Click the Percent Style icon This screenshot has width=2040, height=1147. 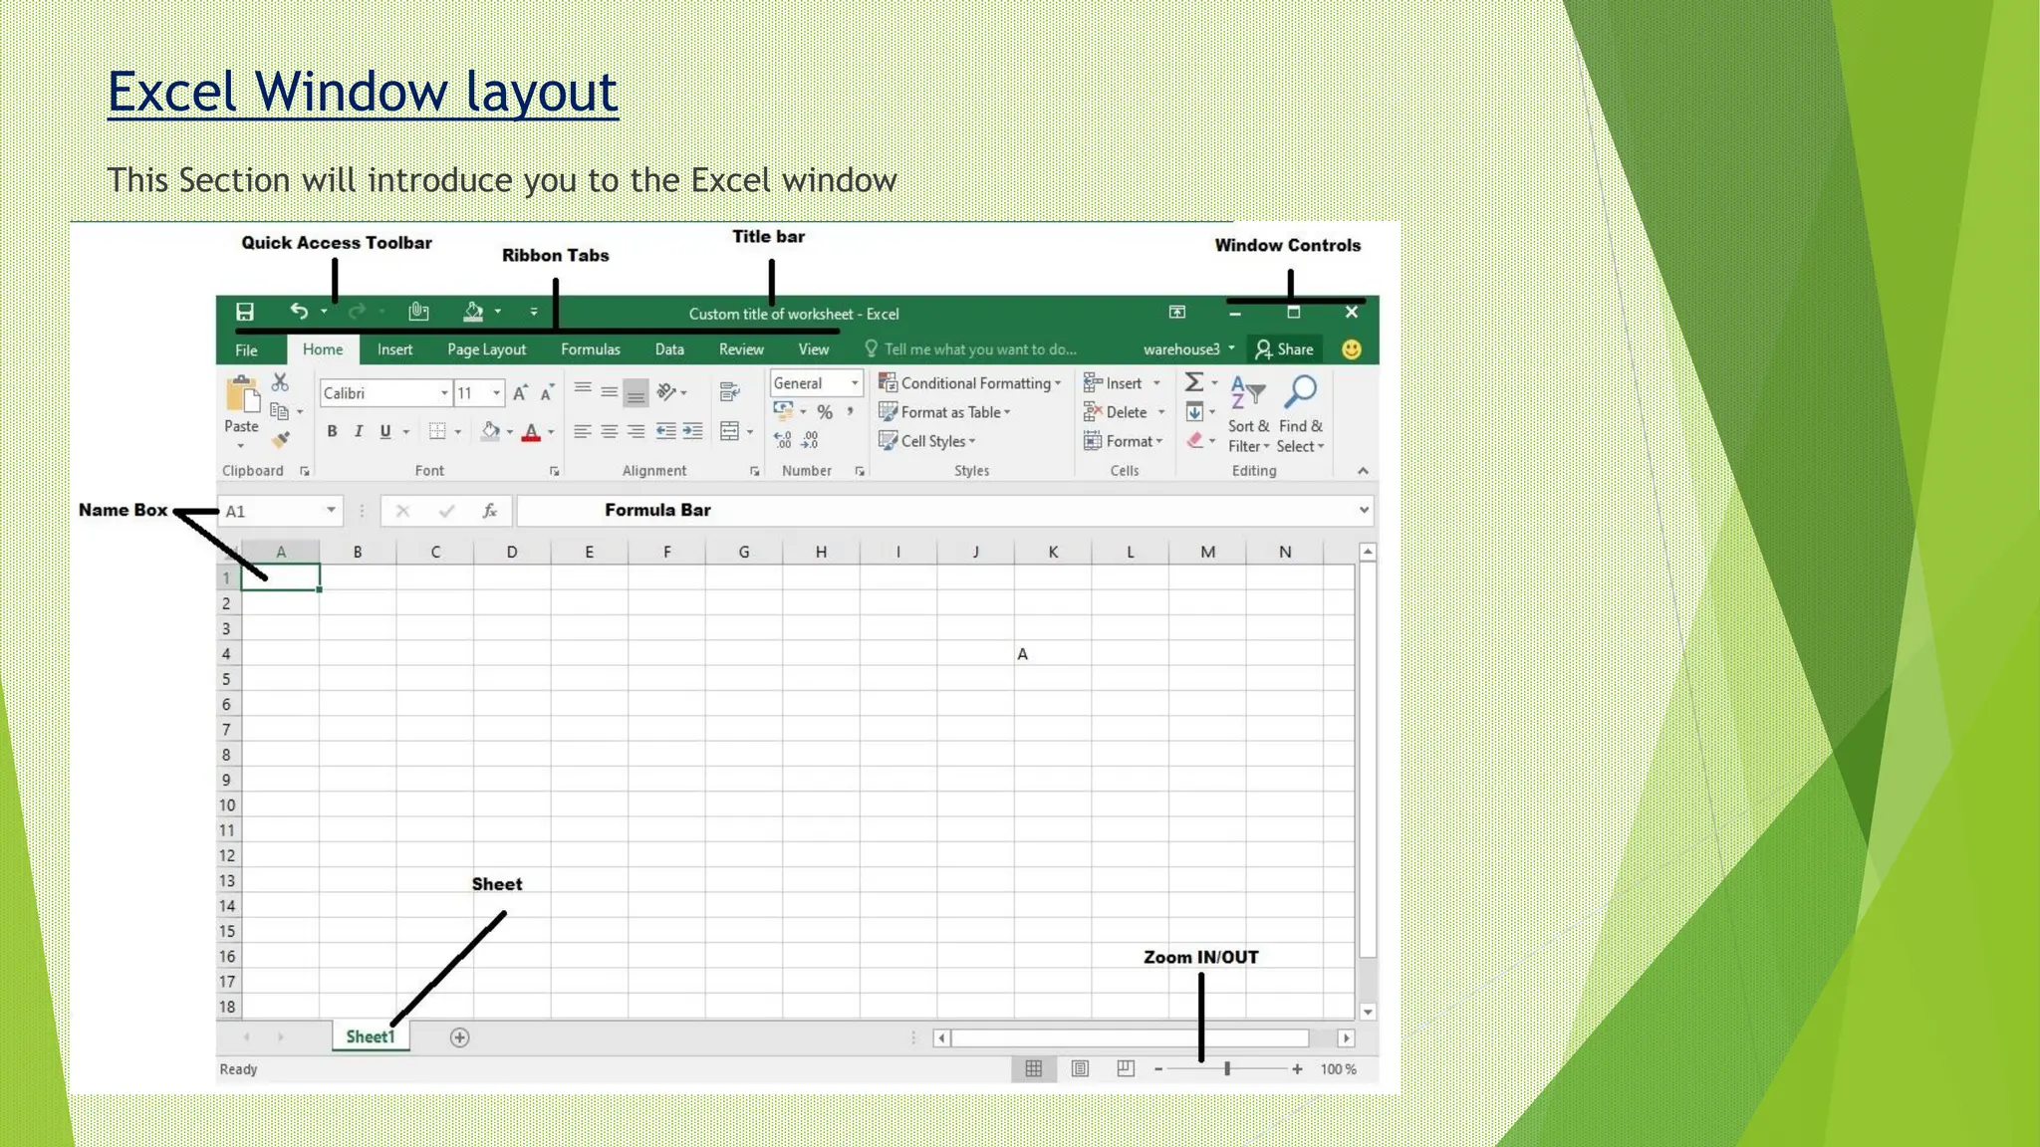click(825, 412)
